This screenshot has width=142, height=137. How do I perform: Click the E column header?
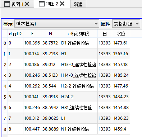[32, 34]
